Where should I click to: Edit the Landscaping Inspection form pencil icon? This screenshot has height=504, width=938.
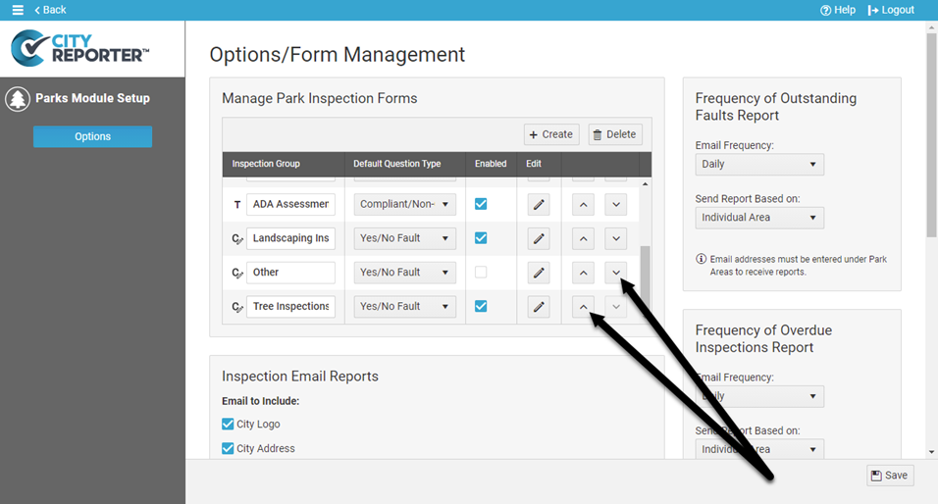pos(539,238)
